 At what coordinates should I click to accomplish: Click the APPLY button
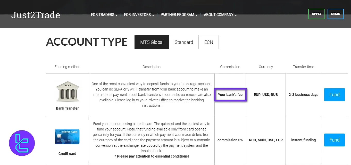click(316, 14)
